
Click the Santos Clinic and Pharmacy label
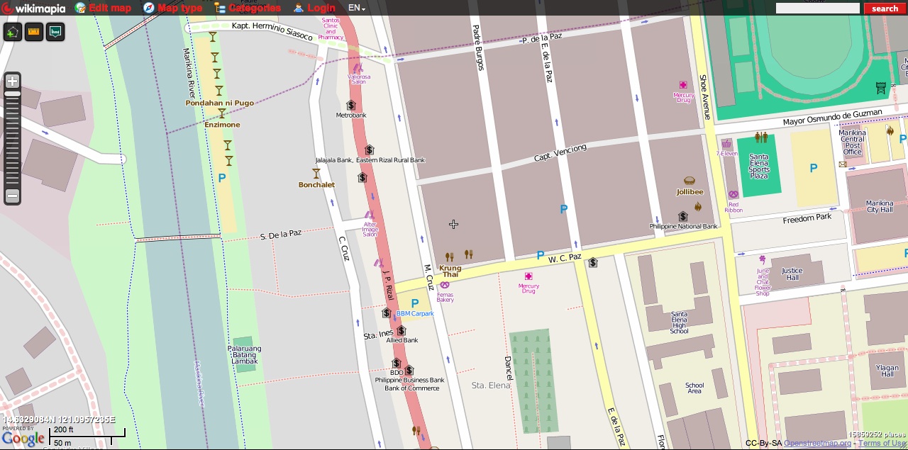(331, 28)
